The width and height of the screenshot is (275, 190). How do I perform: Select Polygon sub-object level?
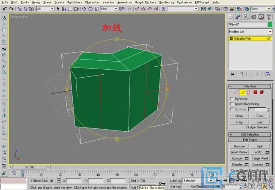point(255,92)
